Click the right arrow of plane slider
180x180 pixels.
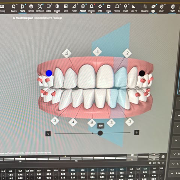coord(136,132)
